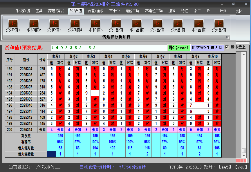Screen dimensions: 251x172
Task: Click the scrollbar down arrow of results table
Action: tap(244, 155)
